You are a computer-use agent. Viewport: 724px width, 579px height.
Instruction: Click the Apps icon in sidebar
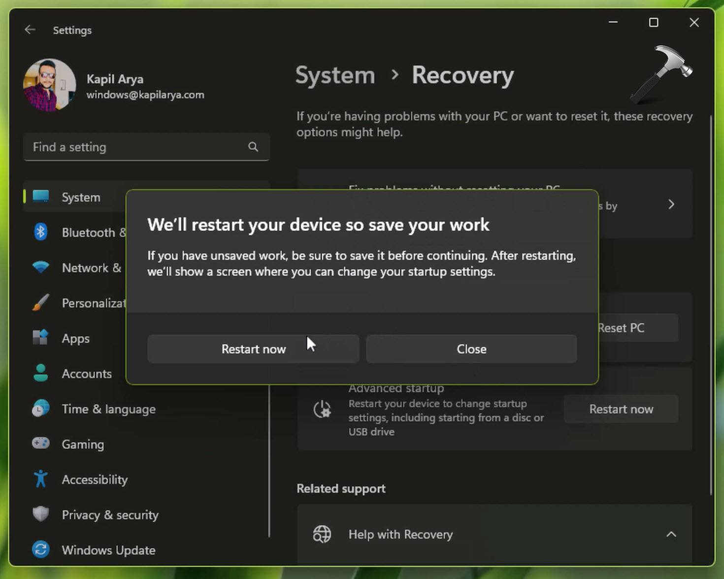click(x=41, y=338)
